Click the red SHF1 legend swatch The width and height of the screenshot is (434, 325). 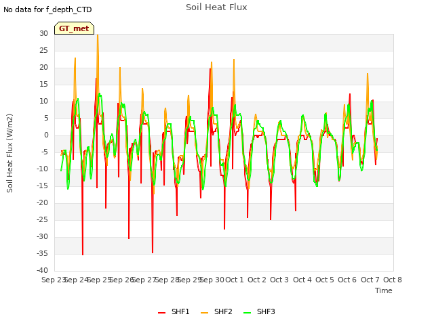[161, 313]
